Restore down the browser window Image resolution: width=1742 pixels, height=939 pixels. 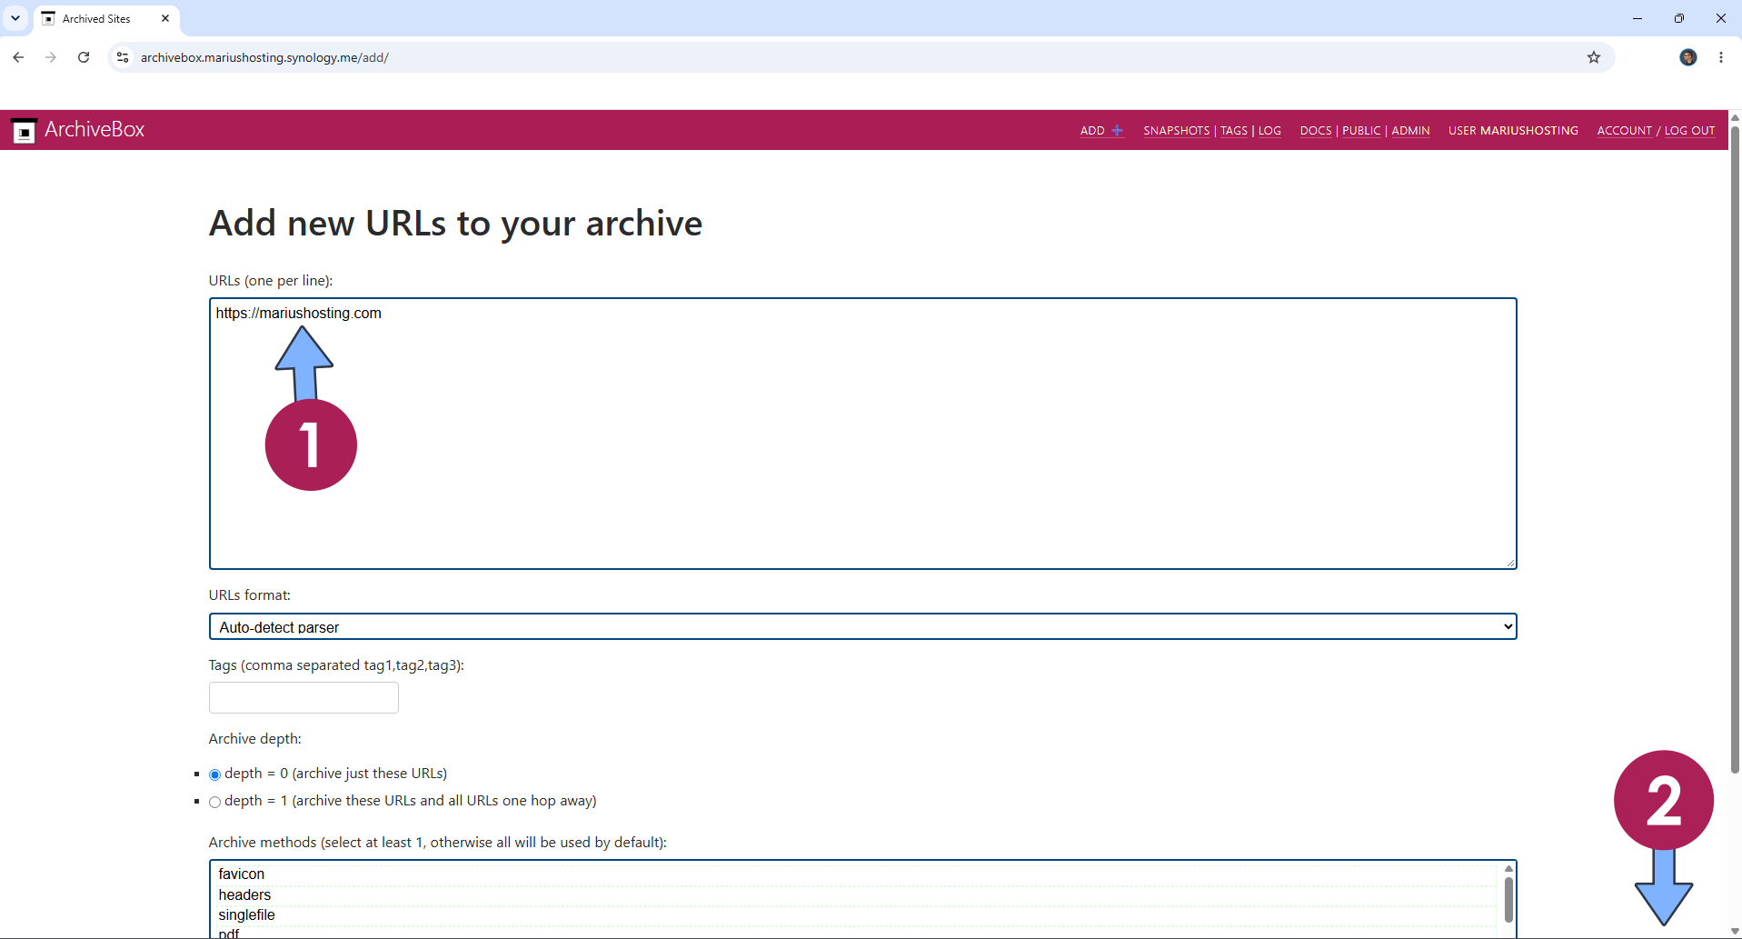(x=1679, y=18)
